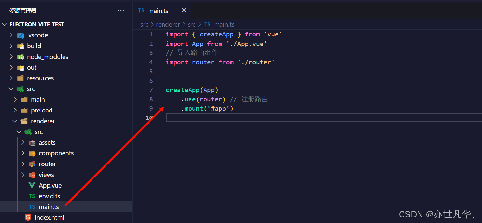
Task: Click the Vue icon beside App.vue
Action: point(32,185)
